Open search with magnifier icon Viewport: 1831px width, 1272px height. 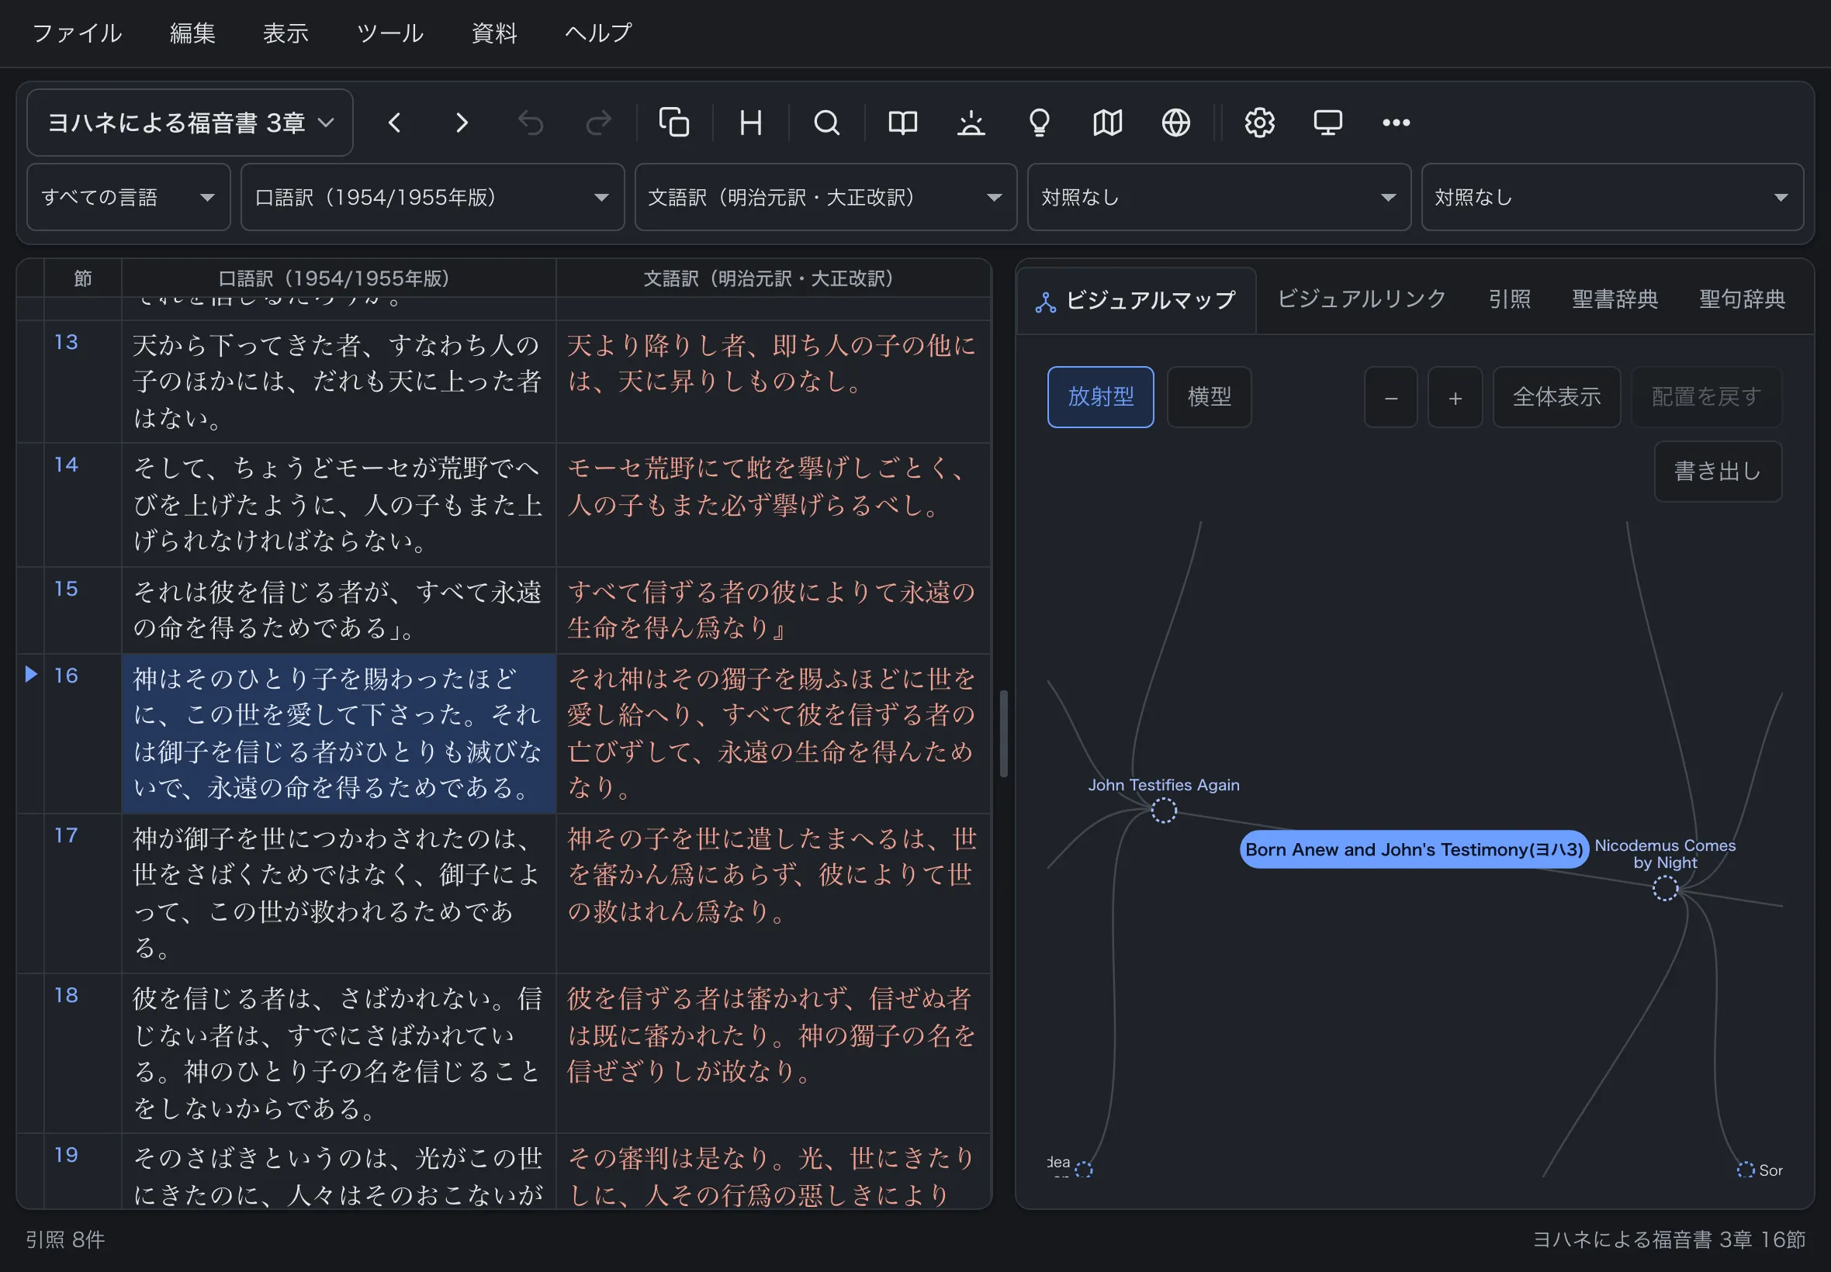pos(826,123)
